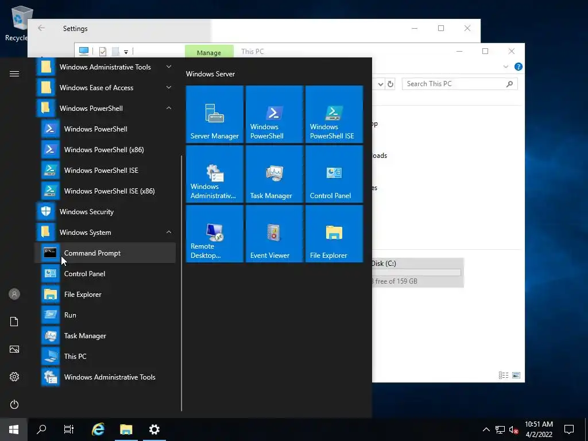This screenshot has height=441, width=588.
Task: Open the File Explorer tile
Action: pos(334,234)
